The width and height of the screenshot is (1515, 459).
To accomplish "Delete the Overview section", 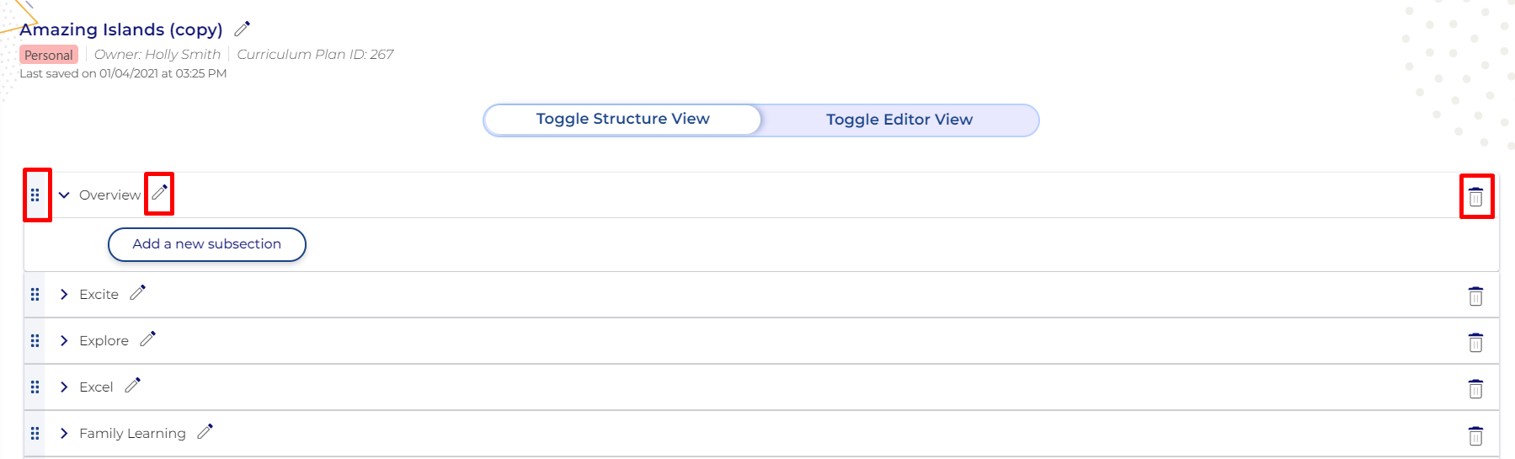I will 1475,197.
